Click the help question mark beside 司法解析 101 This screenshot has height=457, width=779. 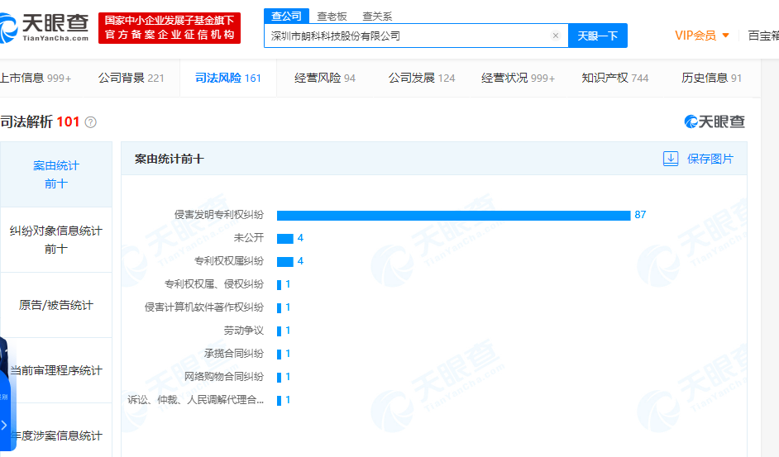[x=90, y=122]
